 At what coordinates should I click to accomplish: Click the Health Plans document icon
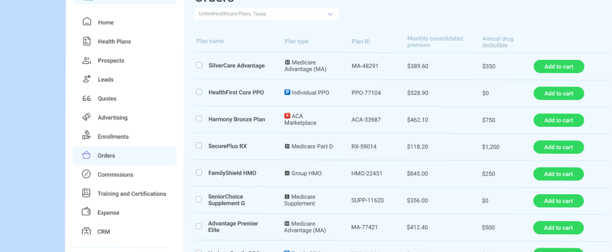pos(87,41)
